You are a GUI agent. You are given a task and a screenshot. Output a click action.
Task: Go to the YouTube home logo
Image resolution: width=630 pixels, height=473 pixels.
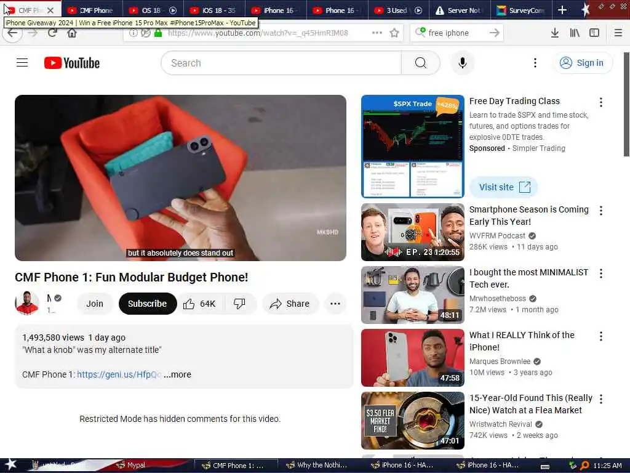pos(72,63)
